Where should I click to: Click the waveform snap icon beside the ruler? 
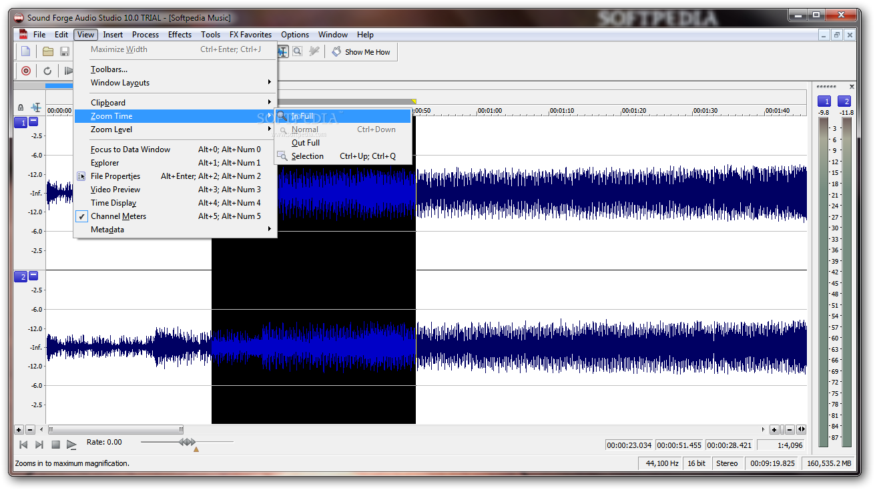(35, 107)
